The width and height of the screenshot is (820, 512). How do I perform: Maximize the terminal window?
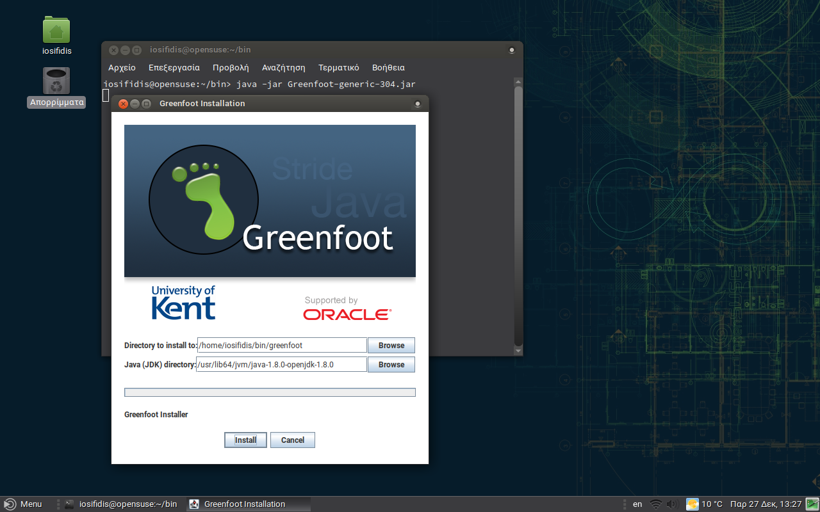136,50
